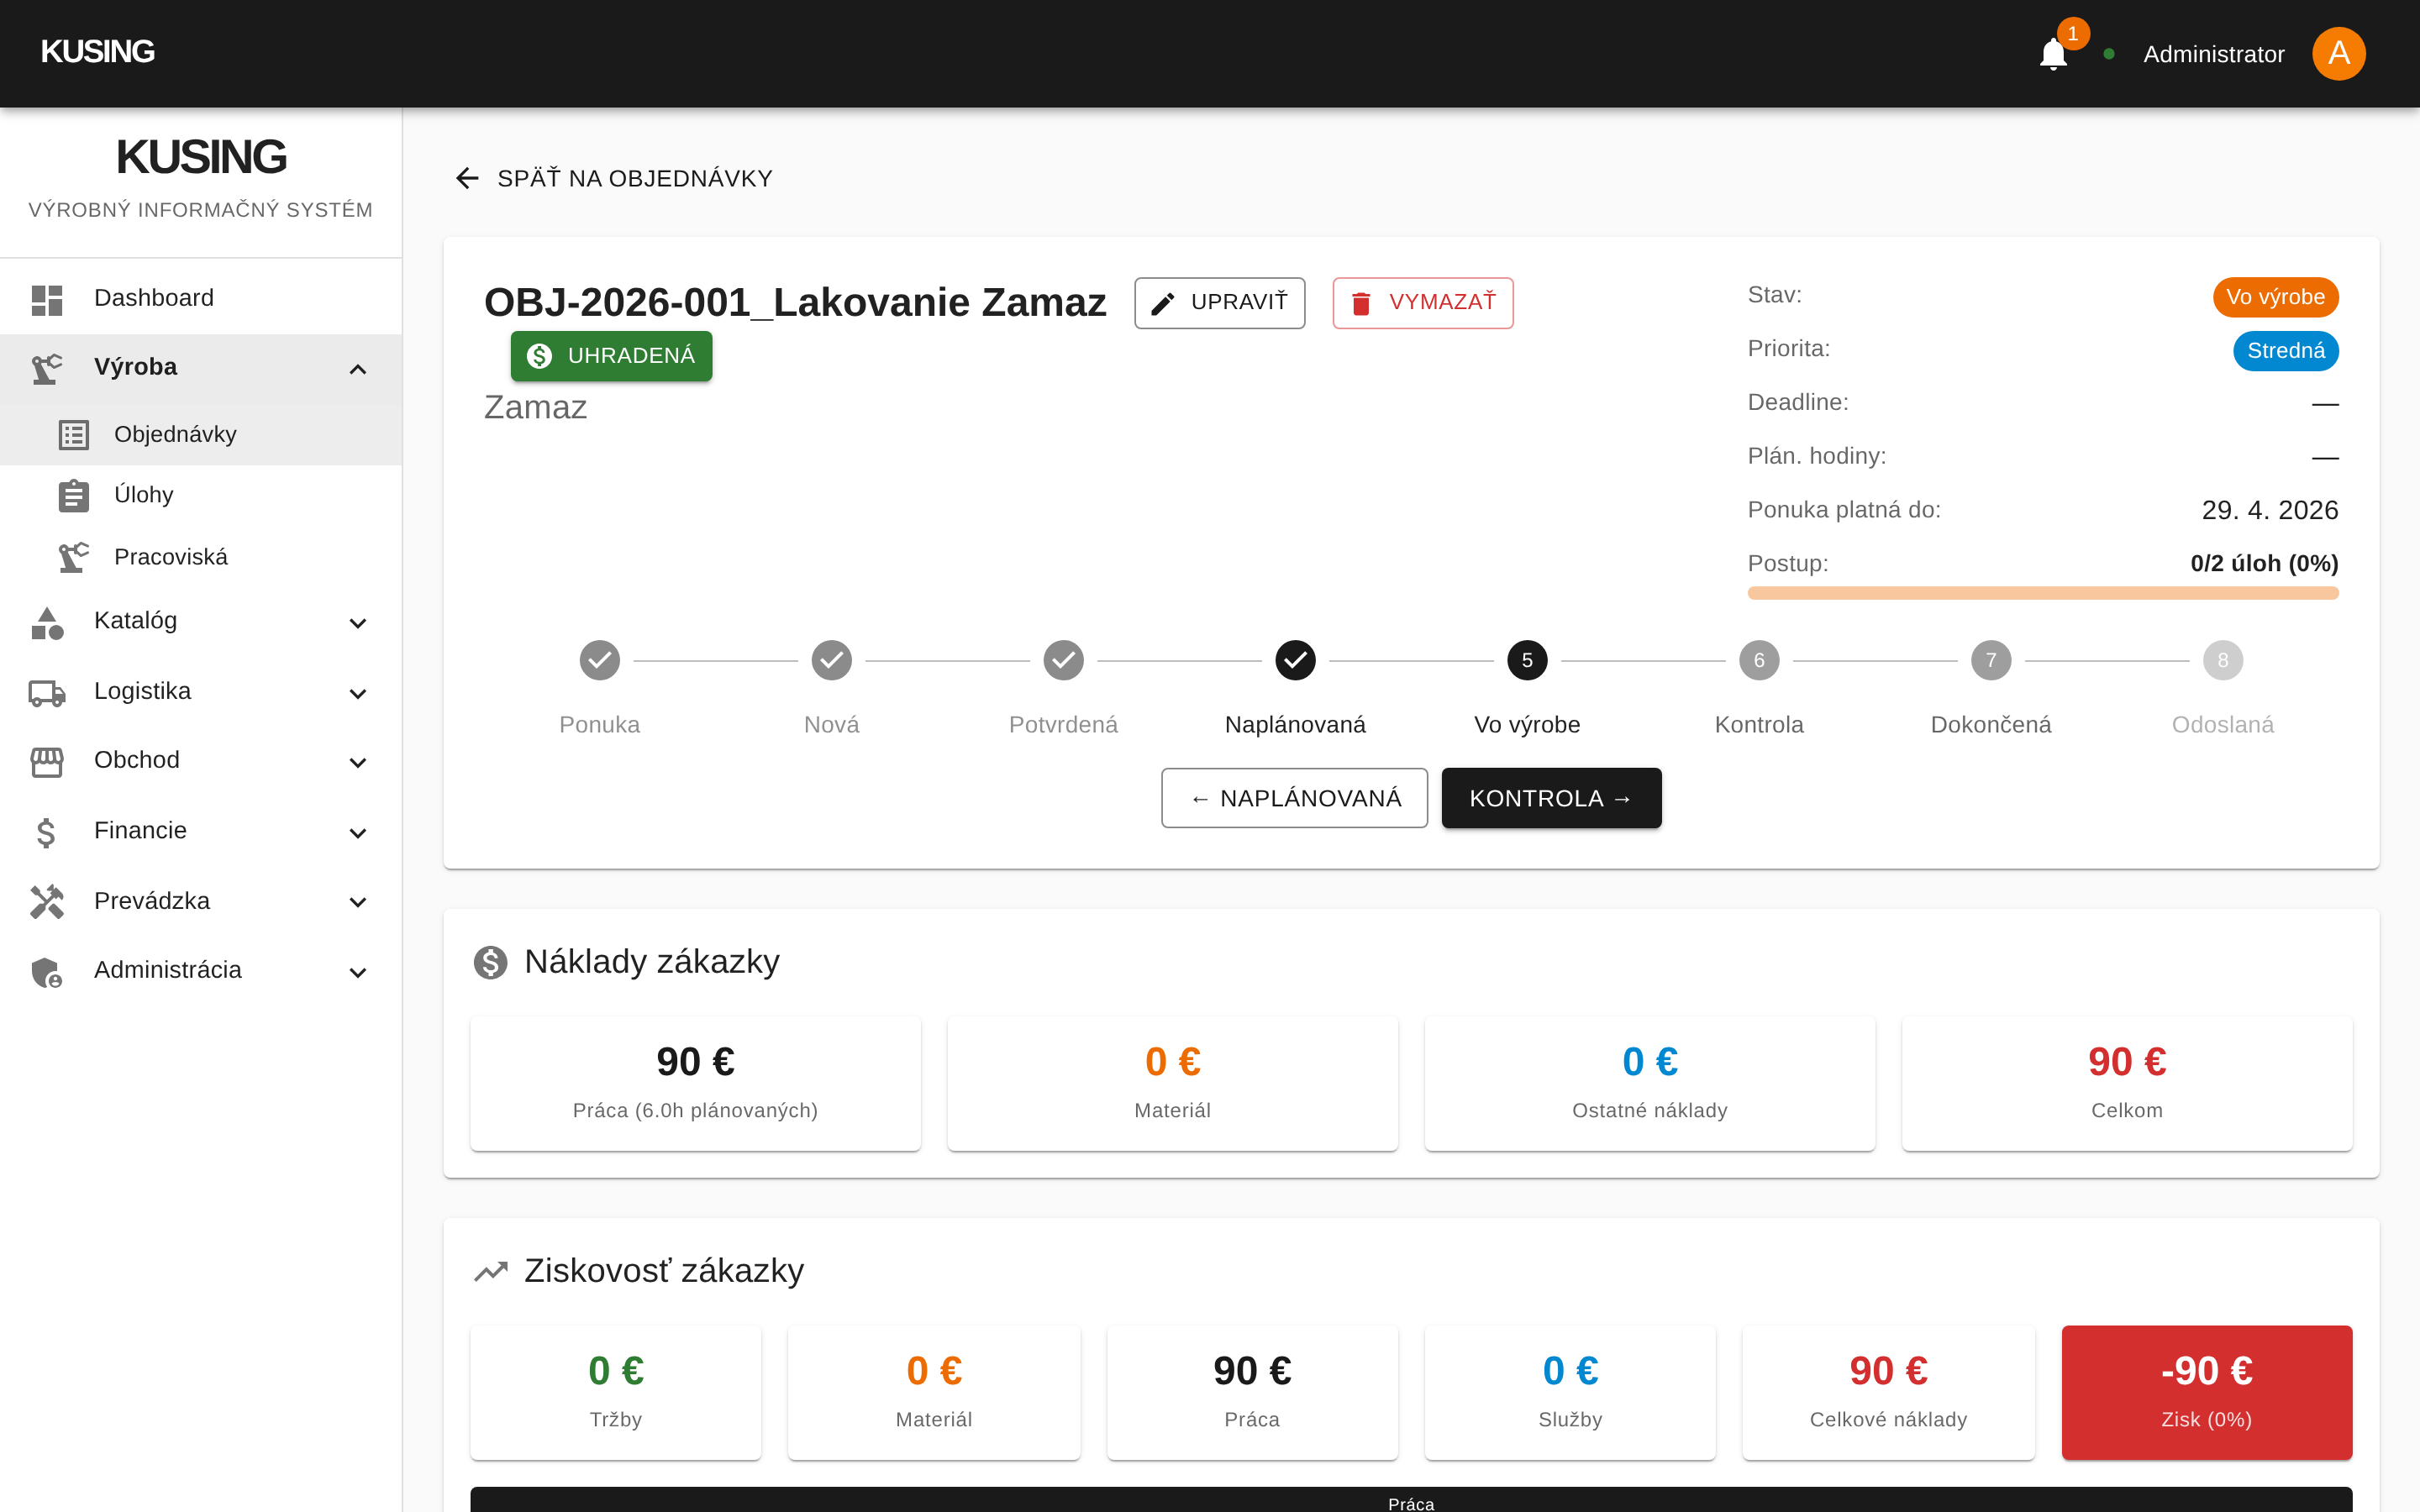Open the notifications bell icon

[2053, 54]
